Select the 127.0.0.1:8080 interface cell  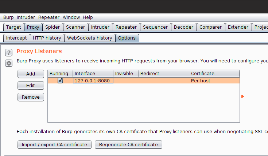click(93, 81)
